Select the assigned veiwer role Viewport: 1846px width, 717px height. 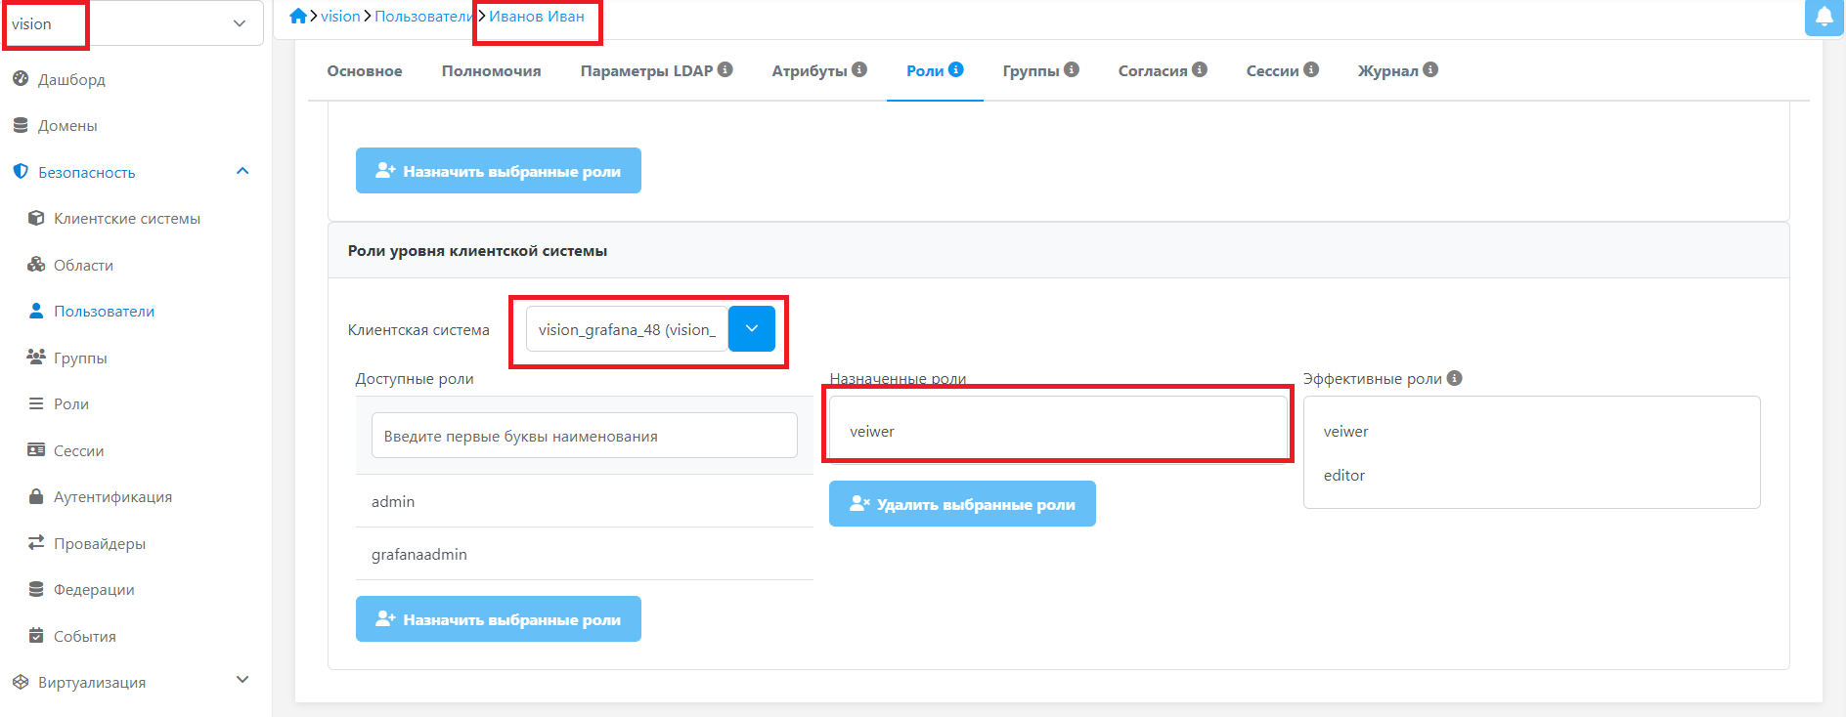click(x=872, y=431)
